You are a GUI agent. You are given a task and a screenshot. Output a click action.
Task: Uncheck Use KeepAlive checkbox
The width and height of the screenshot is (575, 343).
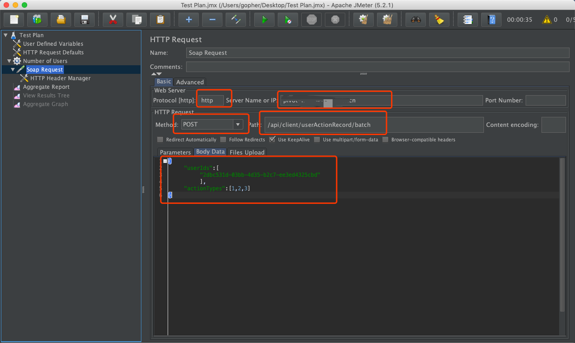point(272,140)
